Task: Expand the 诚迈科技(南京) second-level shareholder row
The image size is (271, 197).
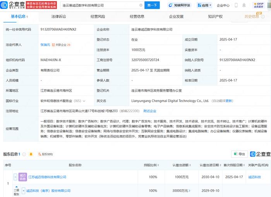Action: point(24,190)
